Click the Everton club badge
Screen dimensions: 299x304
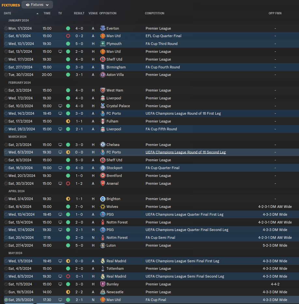[x=103, y=28]
